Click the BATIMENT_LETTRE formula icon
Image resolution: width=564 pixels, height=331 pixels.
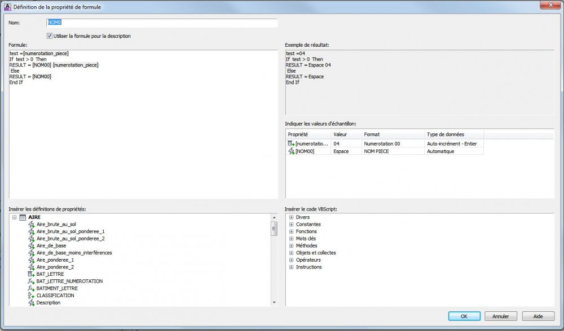(x=31, y=288)
